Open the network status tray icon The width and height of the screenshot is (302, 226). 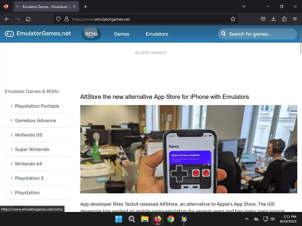[266, 219]
